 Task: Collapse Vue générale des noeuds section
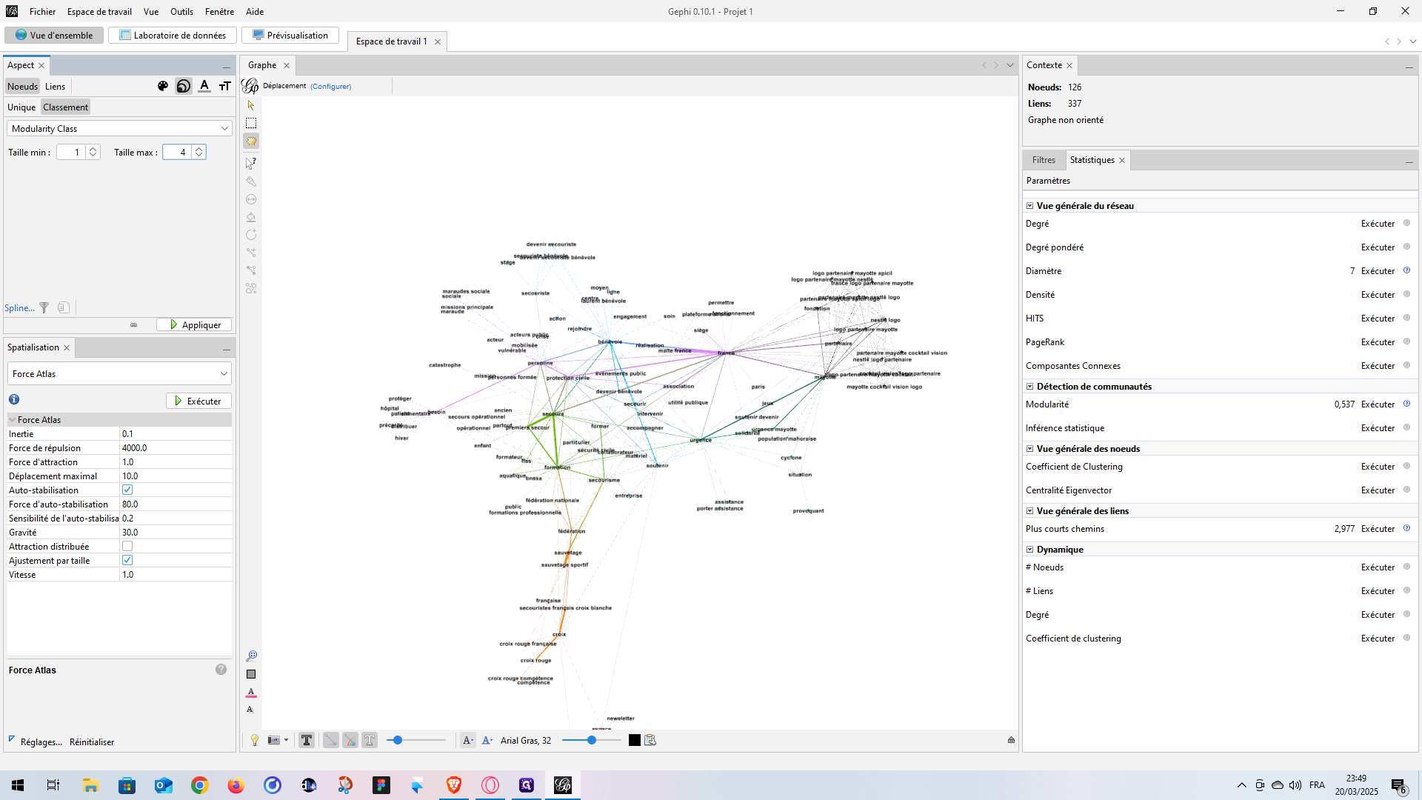pyautogui.click(x=1029, y=449)
